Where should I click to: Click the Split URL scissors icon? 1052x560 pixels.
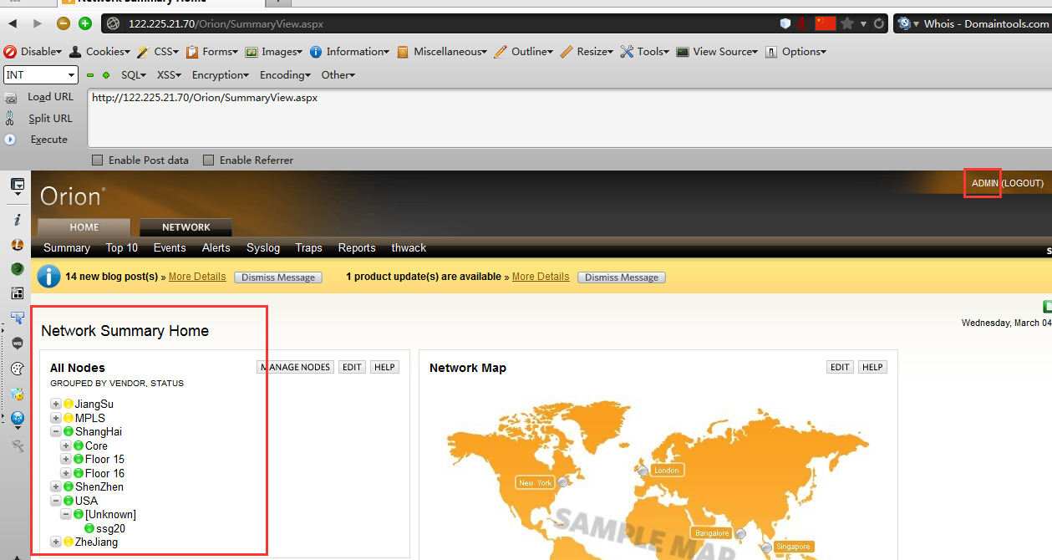tap(11, 118)
